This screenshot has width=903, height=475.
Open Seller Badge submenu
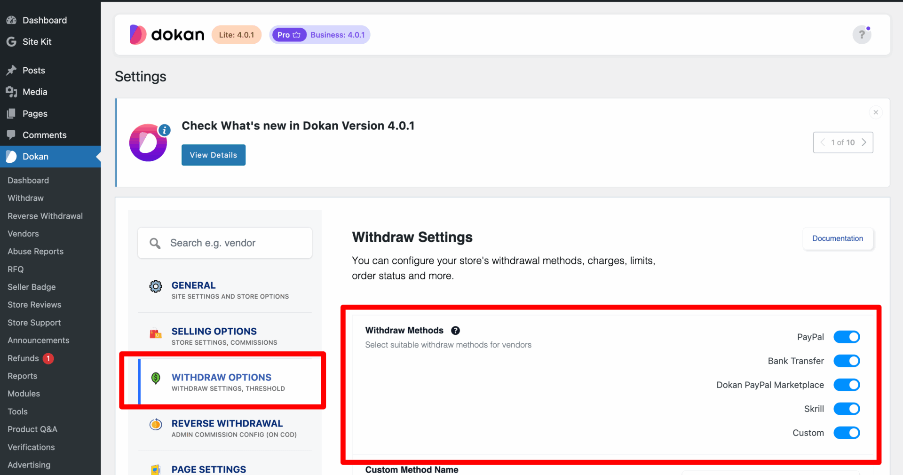click(x=32, y=287)
